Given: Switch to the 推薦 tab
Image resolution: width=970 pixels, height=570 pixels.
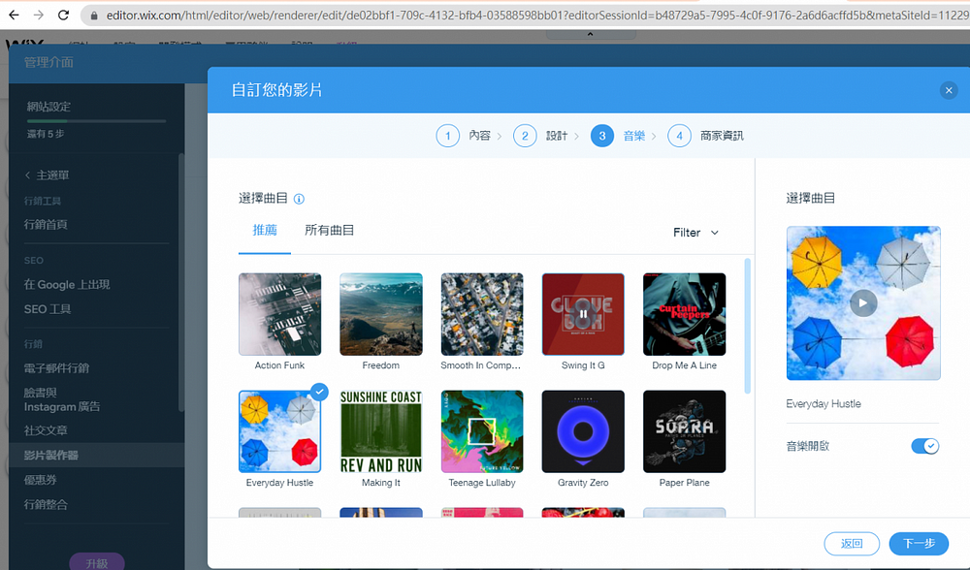Looking at the screenshot, I should coord(265,230).
